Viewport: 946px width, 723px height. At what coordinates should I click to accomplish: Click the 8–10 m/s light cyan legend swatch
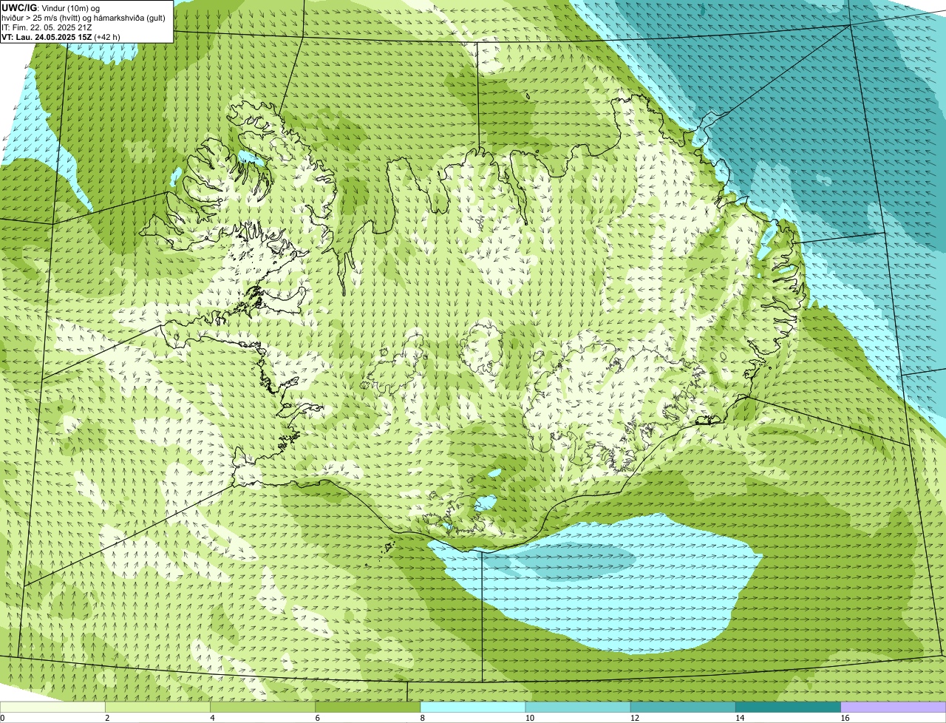473,707
